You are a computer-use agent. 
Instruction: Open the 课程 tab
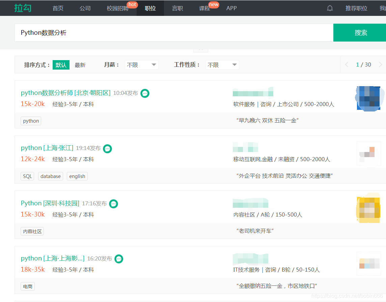point(204,8)
